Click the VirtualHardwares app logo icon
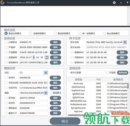Screen dimensions: 130x126 pyautogui.click(x=2, y=2)
